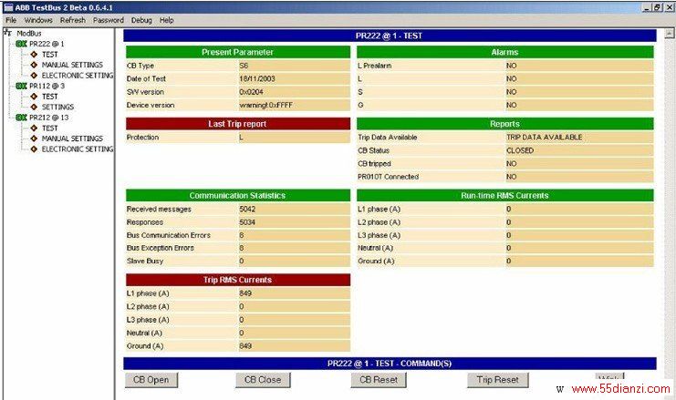The image size is (676, 400).
Task: Click the diamond icon beside TEST under PR112
Action: 34,97
